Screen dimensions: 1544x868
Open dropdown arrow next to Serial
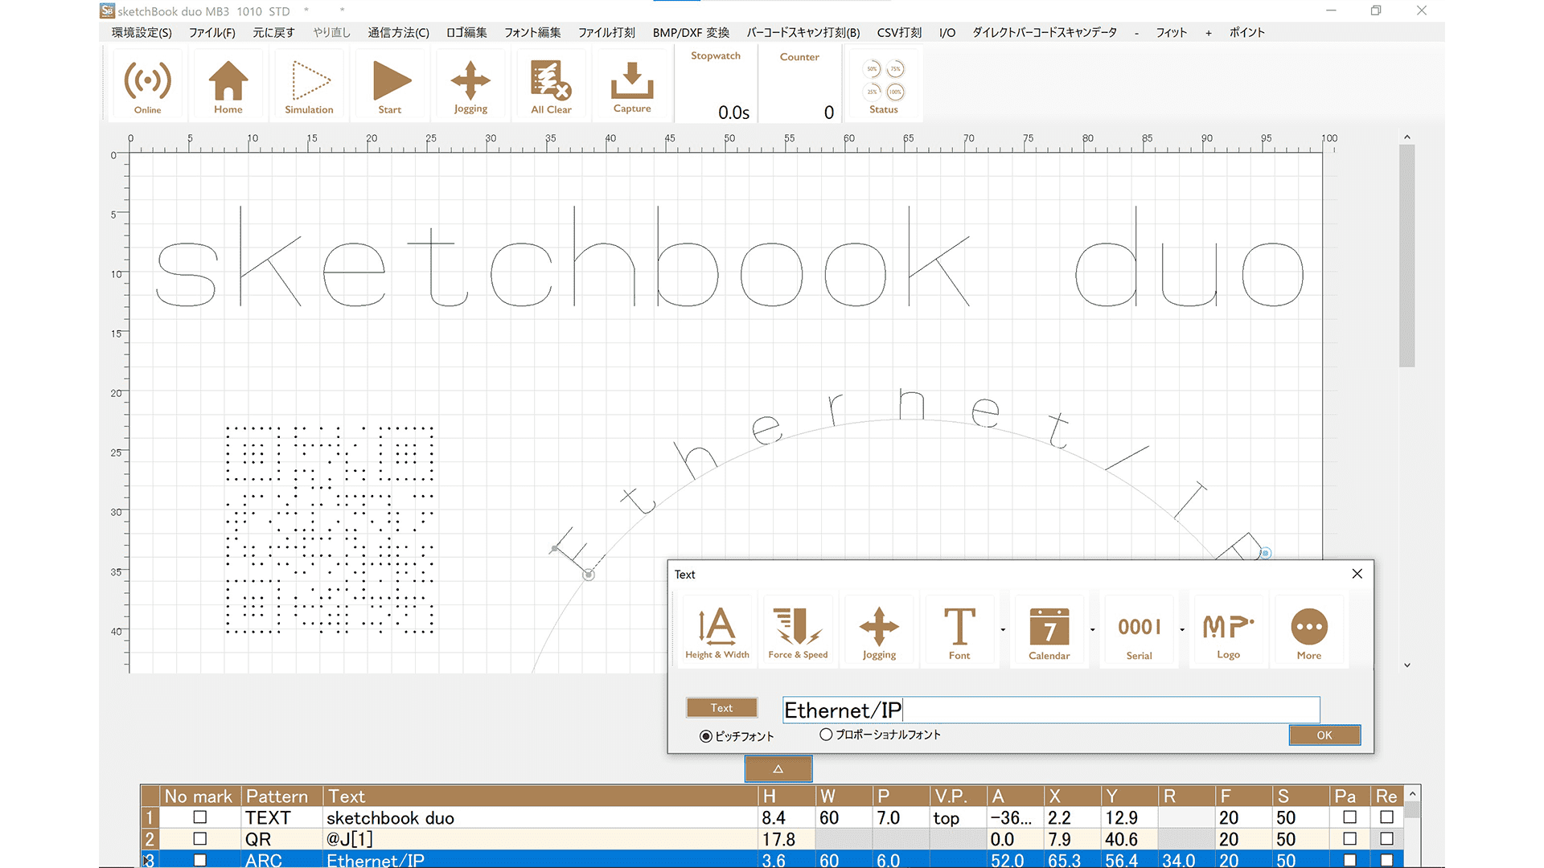(1182, 630)
